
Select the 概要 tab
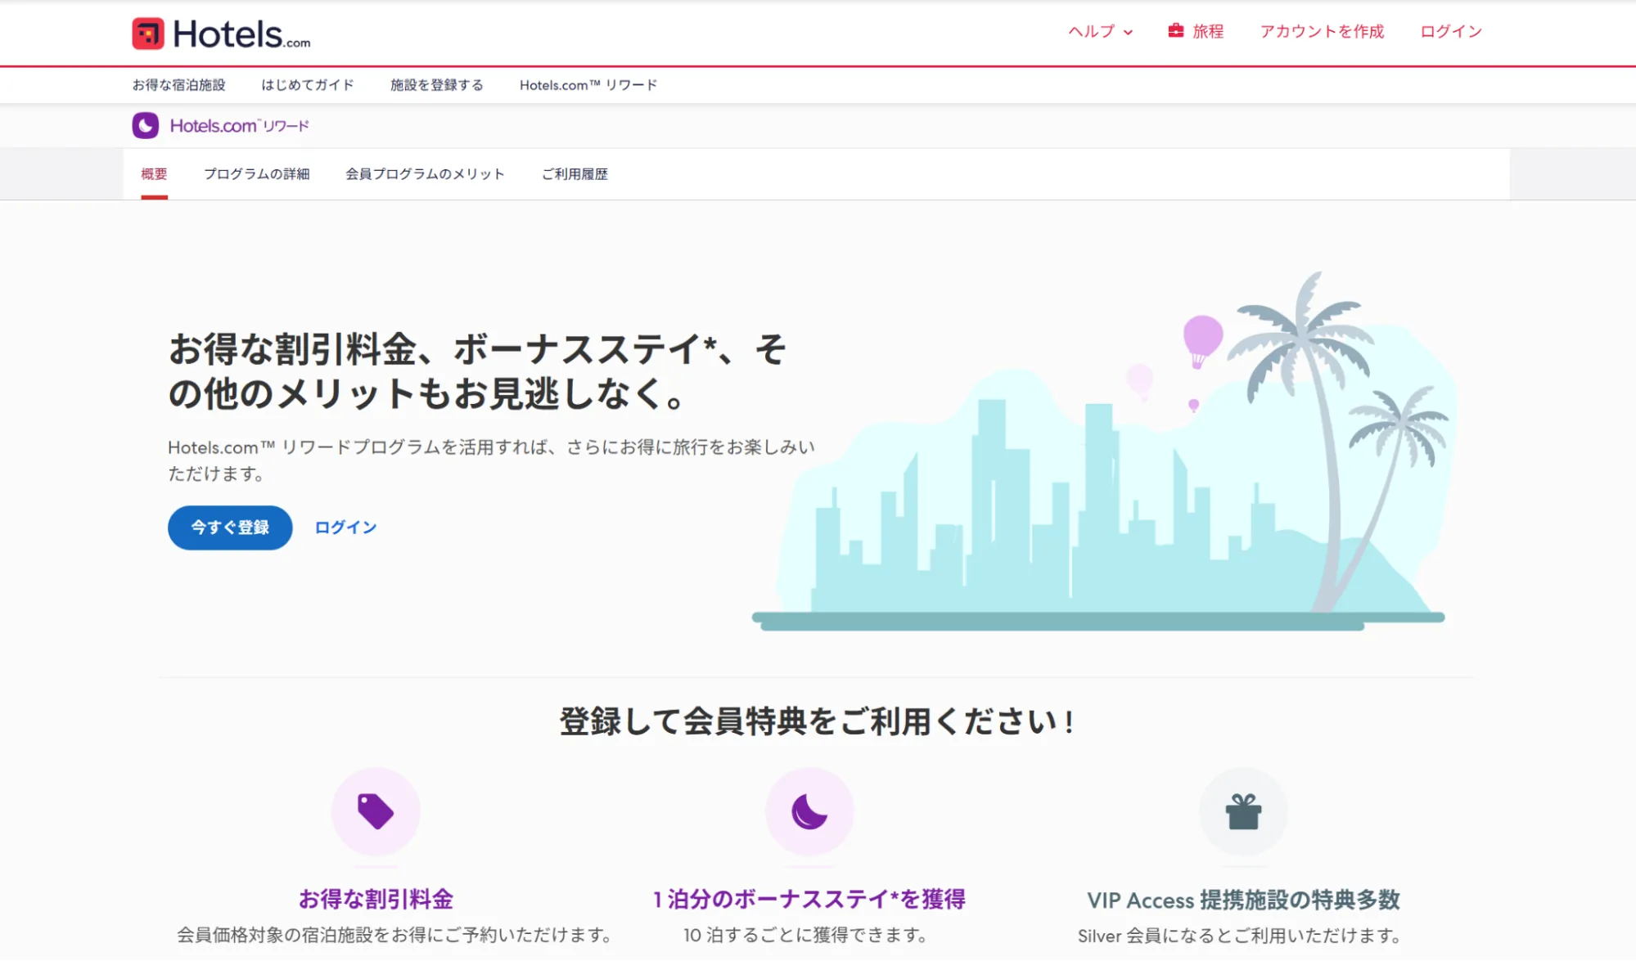point(154,174)
